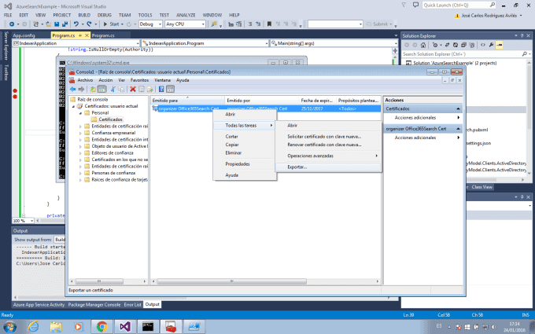
Task: Click the Up one level folder icon in Consola1
Action: (93, 90)
